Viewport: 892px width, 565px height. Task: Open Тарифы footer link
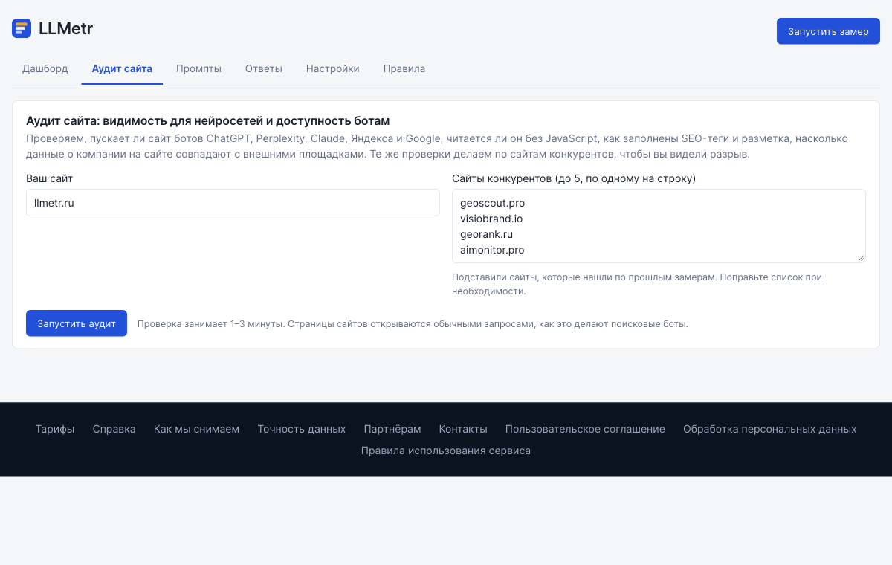point(55,429)
